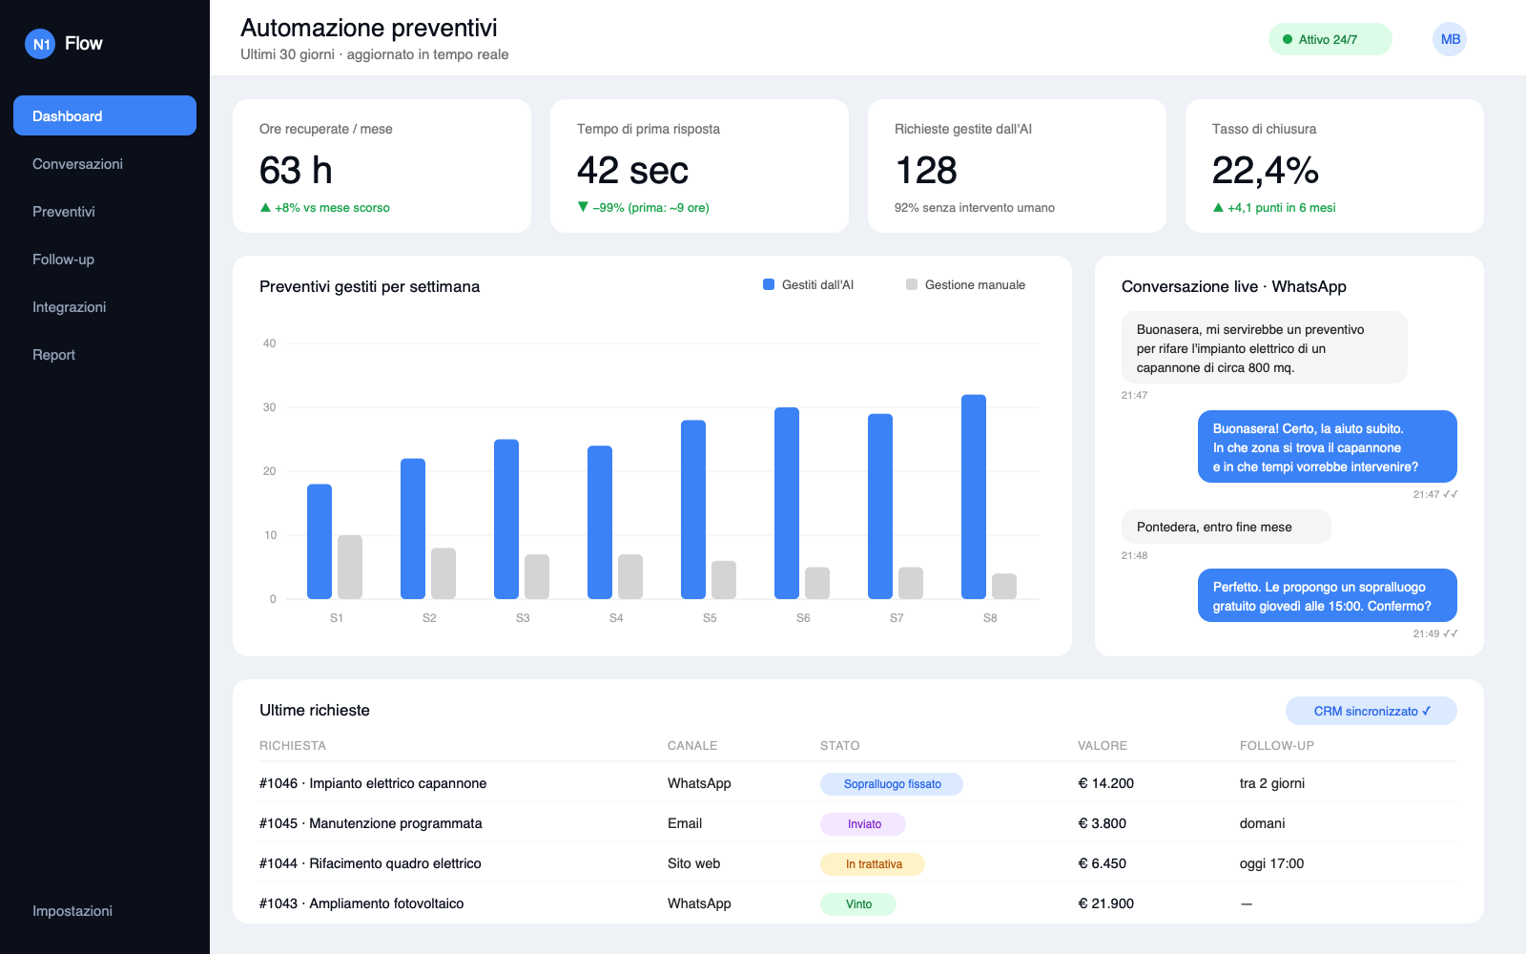Click the Attivo 24/7 status badge
1526x954 pixels.
tap(1330, 39)
